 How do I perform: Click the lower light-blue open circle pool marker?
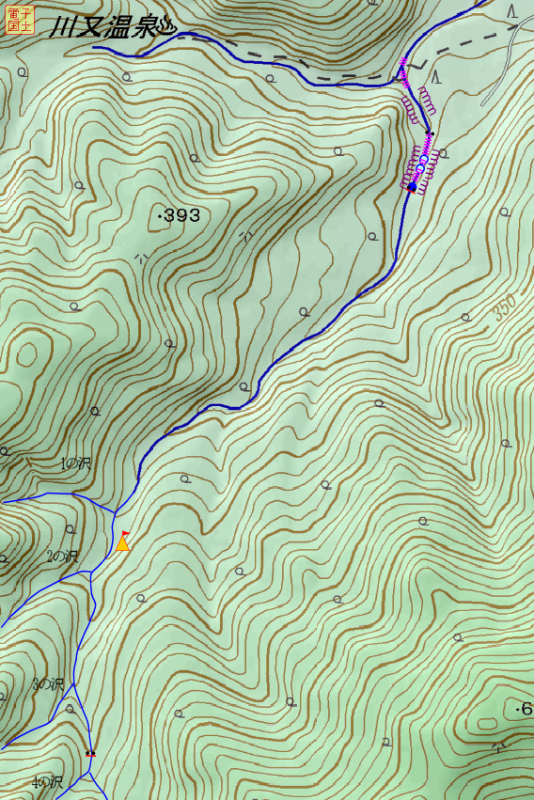point(420,169)
